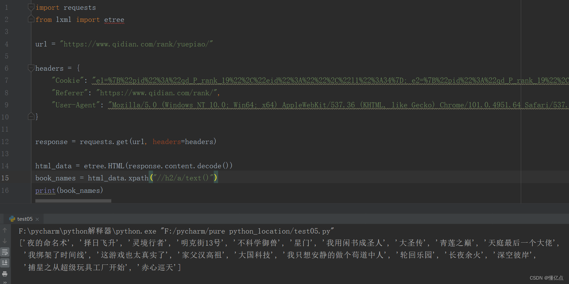Click book_names variable on line 15
Screen dimensions: 569x284
pyautogui.click(x=56, y=178)
